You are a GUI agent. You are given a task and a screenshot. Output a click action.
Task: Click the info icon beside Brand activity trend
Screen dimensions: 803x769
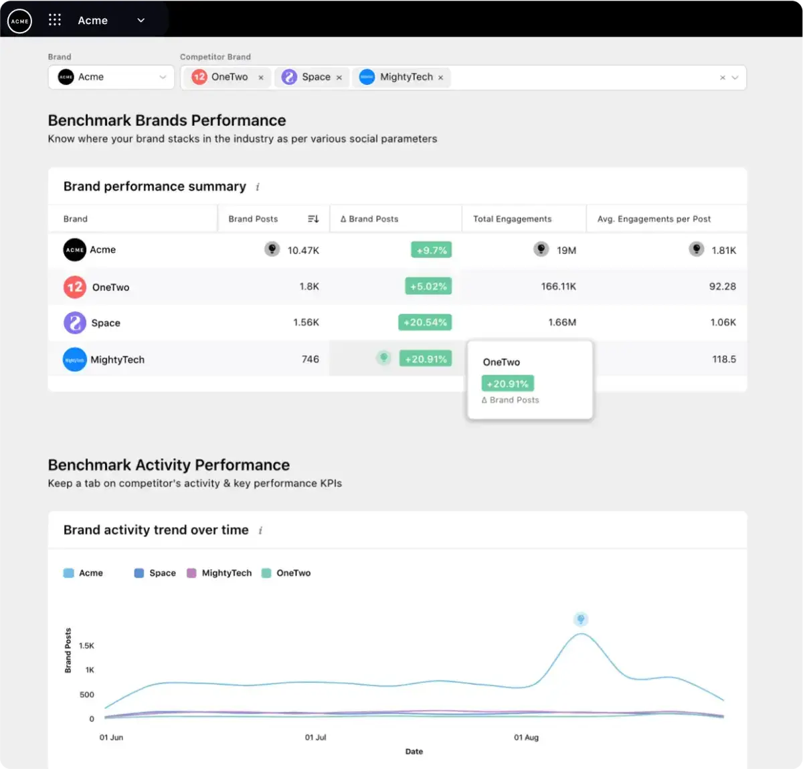point(260,530)
